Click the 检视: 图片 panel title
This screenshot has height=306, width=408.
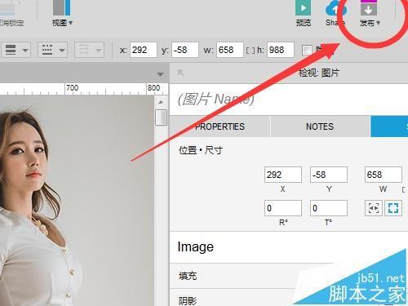[x=319, y=73]
